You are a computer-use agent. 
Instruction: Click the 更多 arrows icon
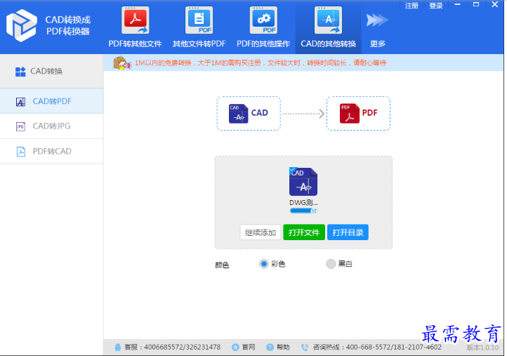coord(377,20)
